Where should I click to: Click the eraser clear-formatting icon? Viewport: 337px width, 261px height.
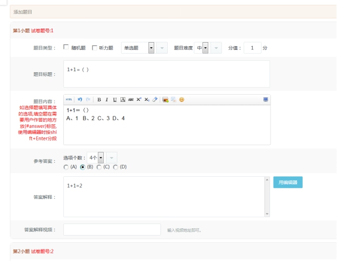155,99
